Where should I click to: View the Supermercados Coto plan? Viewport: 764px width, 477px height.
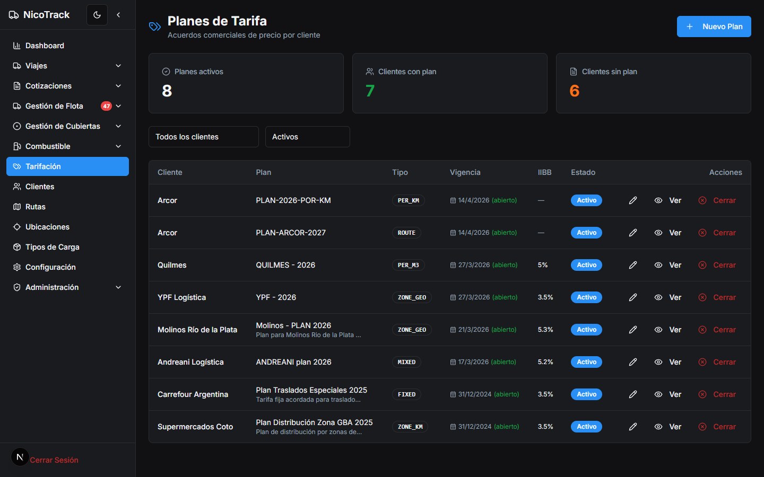(668, 427)
